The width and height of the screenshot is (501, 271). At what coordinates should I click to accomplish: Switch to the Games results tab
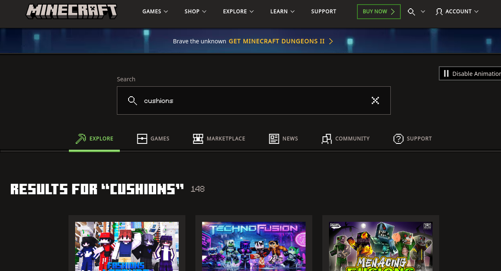tap(153, 139)
